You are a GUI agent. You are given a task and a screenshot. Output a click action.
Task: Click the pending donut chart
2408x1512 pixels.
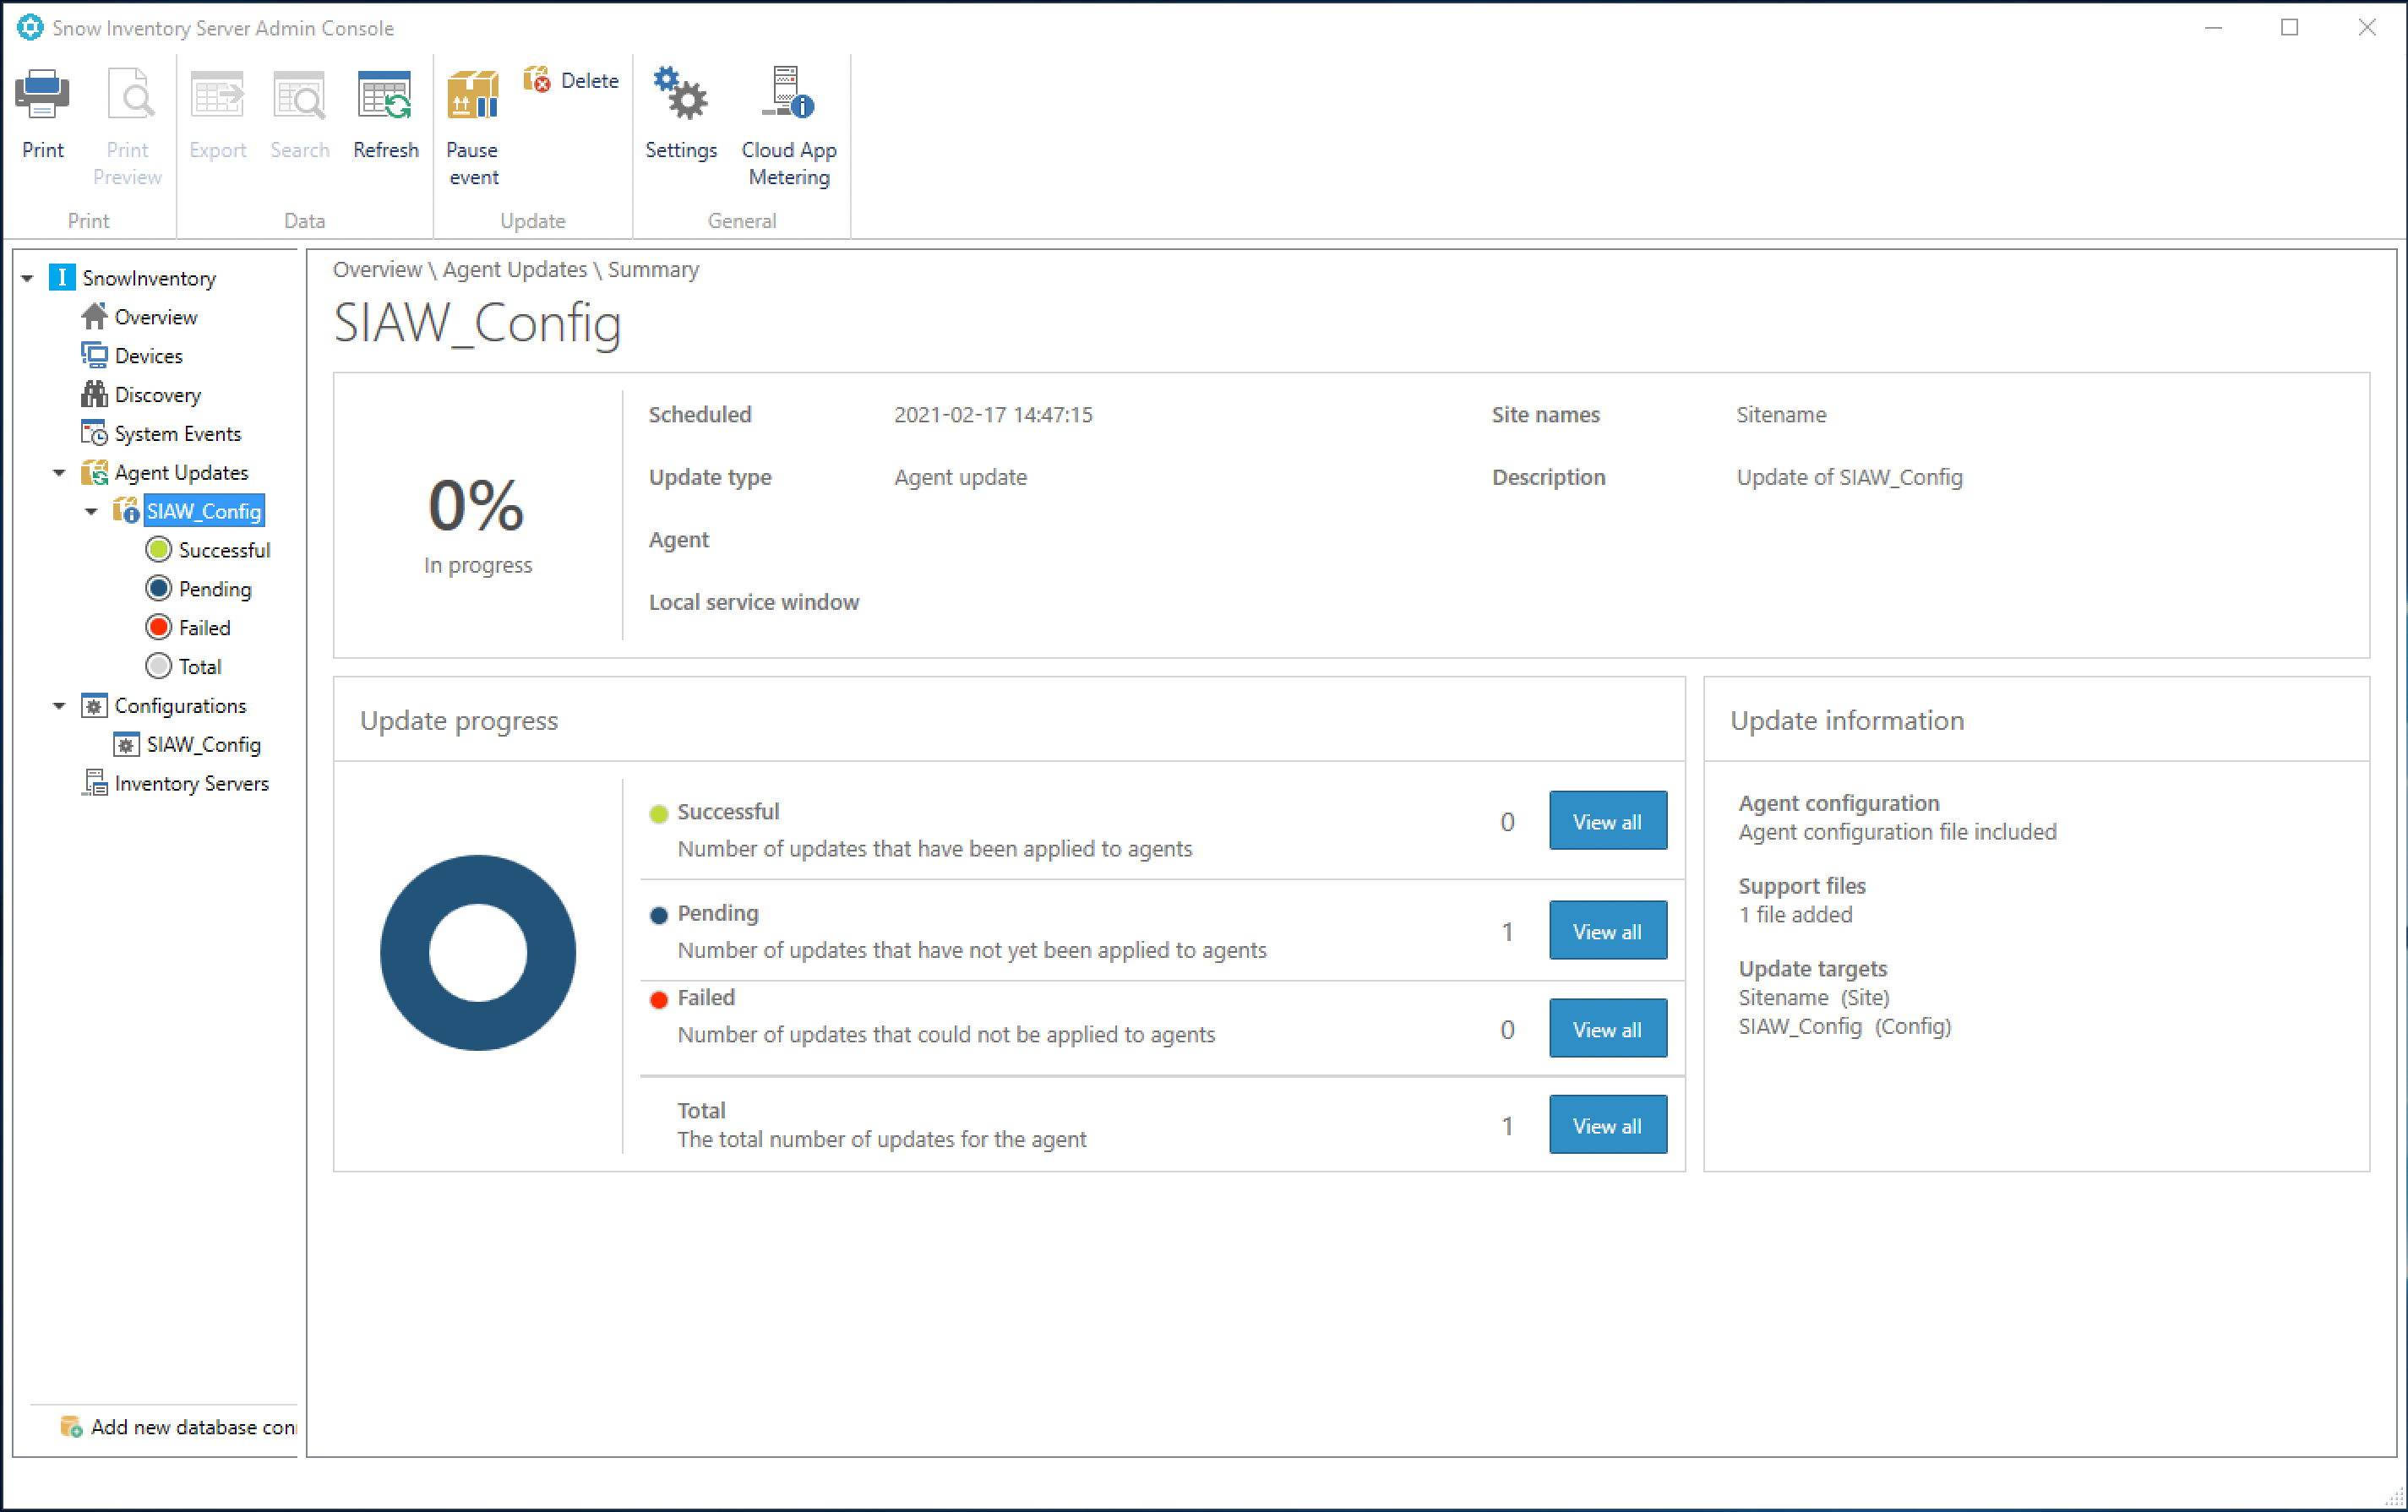[x=478, y=953]
